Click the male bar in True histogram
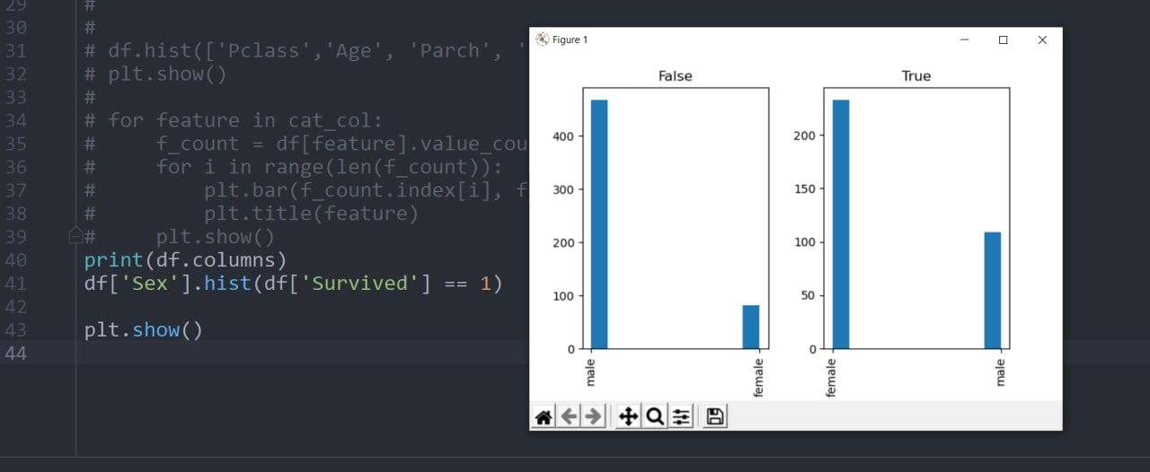Screen dimensions: 1150x472 click(x=993, y=291)
